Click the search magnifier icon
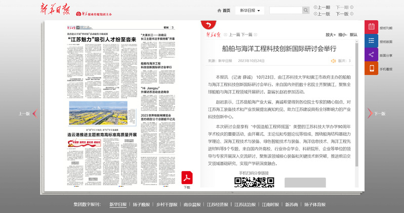This screenshot has height=213, width=404. pyautogui.click(x=306, y=10)
